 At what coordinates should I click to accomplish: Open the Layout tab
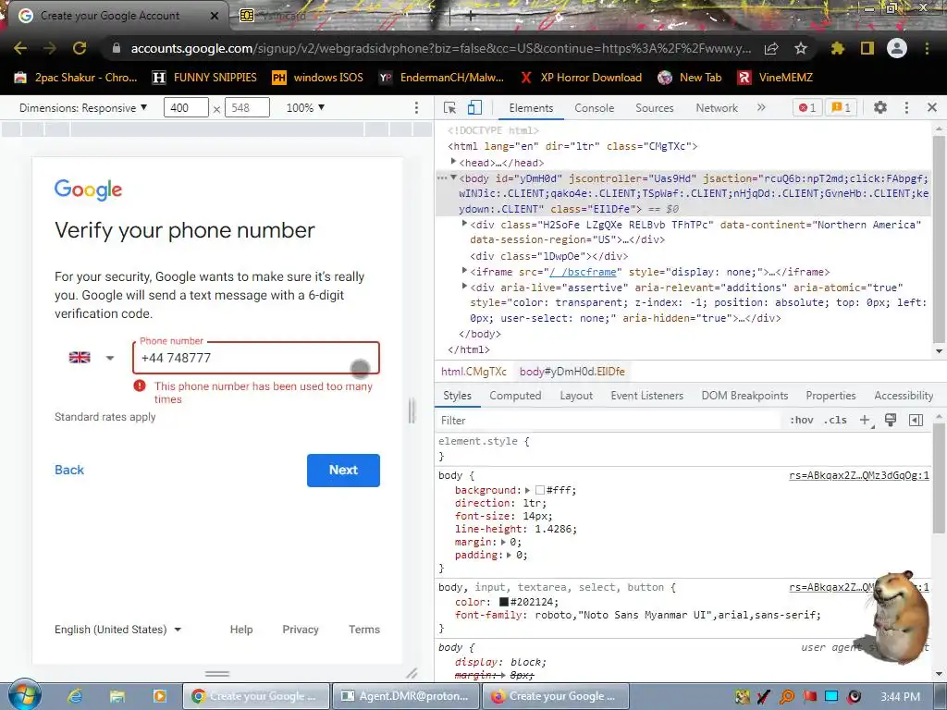pyautogui.click(x=576, y=396)
